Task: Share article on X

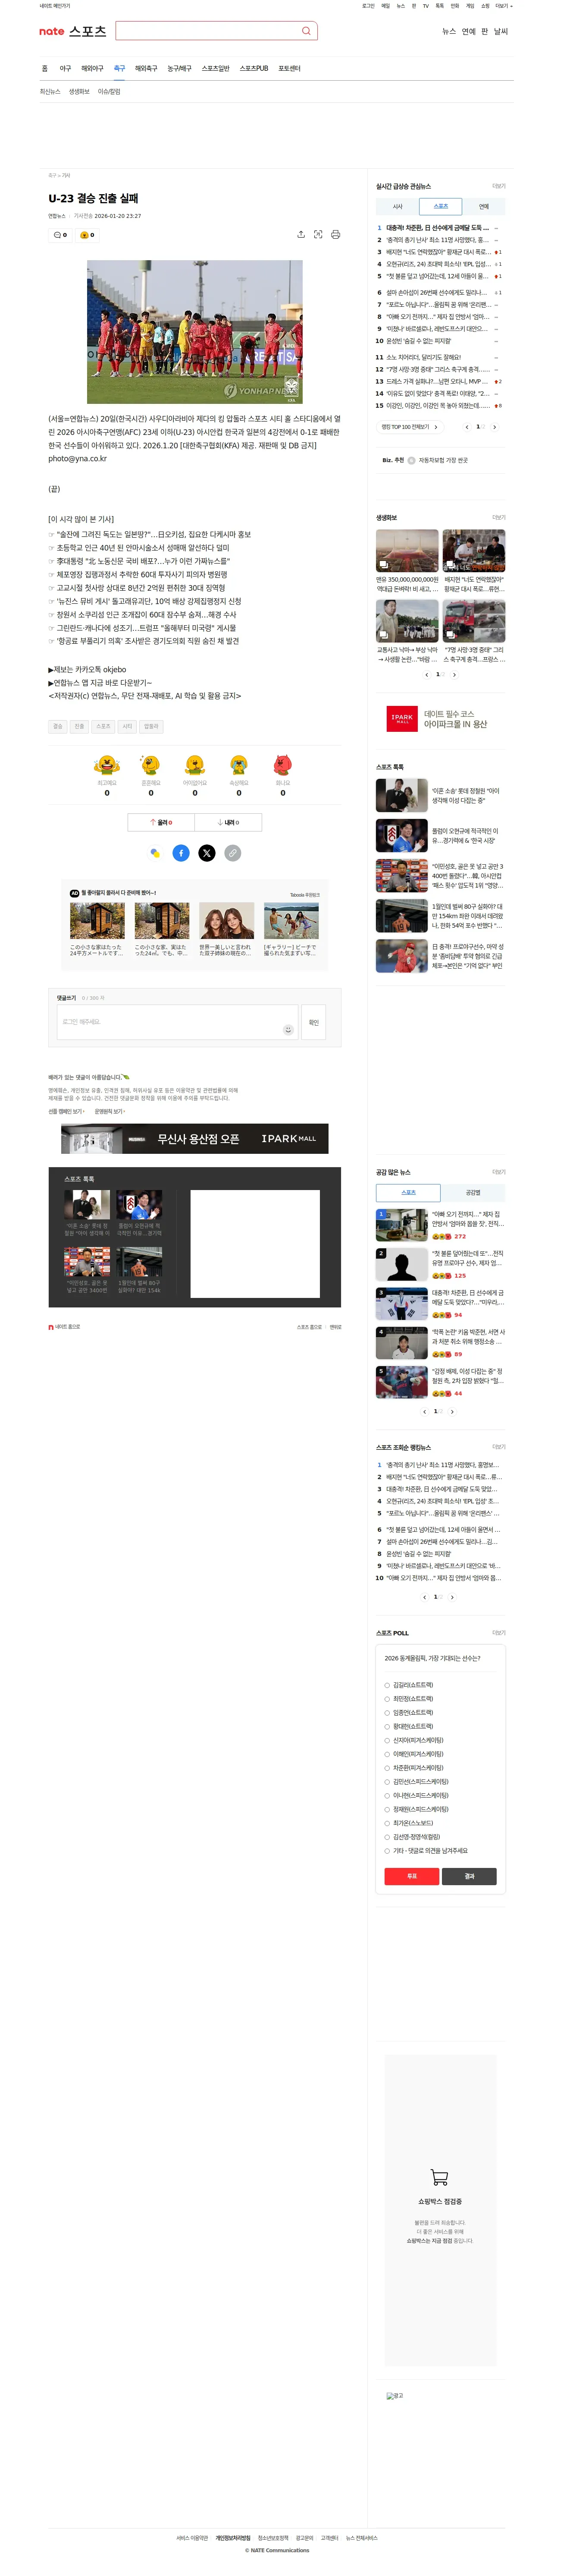Action: (x=207, y=853)
